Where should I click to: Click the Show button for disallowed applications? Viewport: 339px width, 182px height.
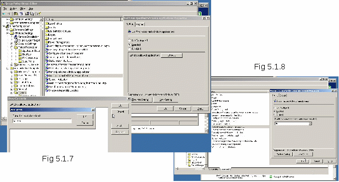pos(172,55)
